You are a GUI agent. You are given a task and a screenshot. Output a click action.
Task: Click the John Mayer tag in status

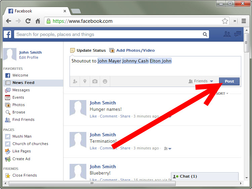(109, 61)
